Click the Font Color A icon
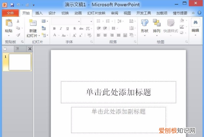This screenshot has height=137, width=204. point(55,35)
